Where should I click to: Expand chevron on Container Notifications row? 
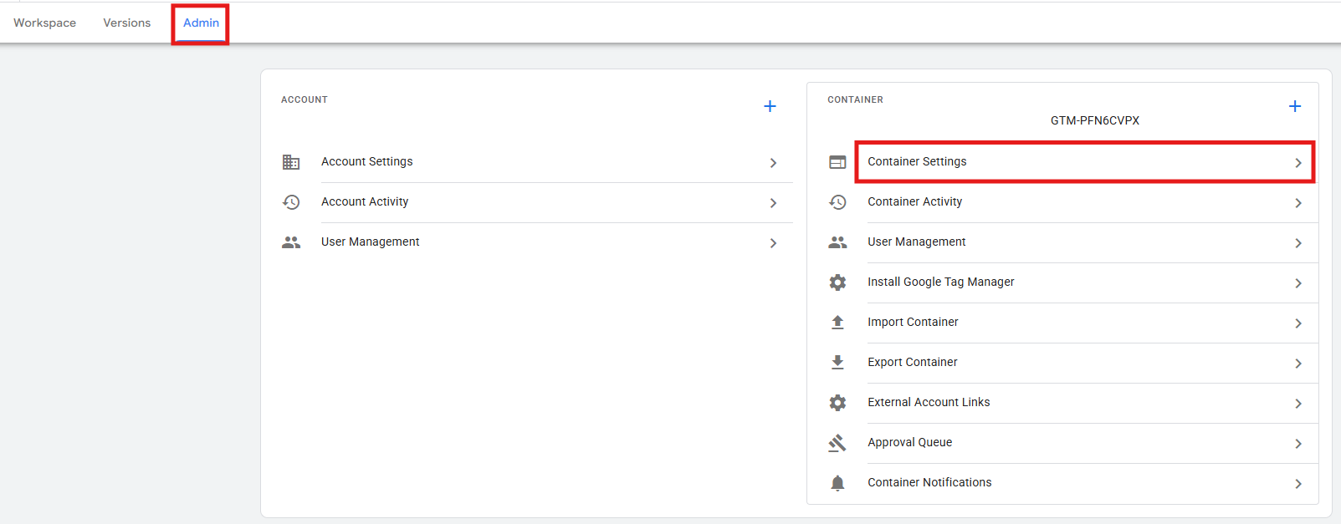[x=1298, y=484]
